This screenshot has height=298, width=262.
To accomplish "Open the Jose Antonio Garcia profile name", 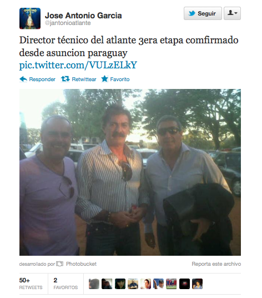I will click(83, 16).
